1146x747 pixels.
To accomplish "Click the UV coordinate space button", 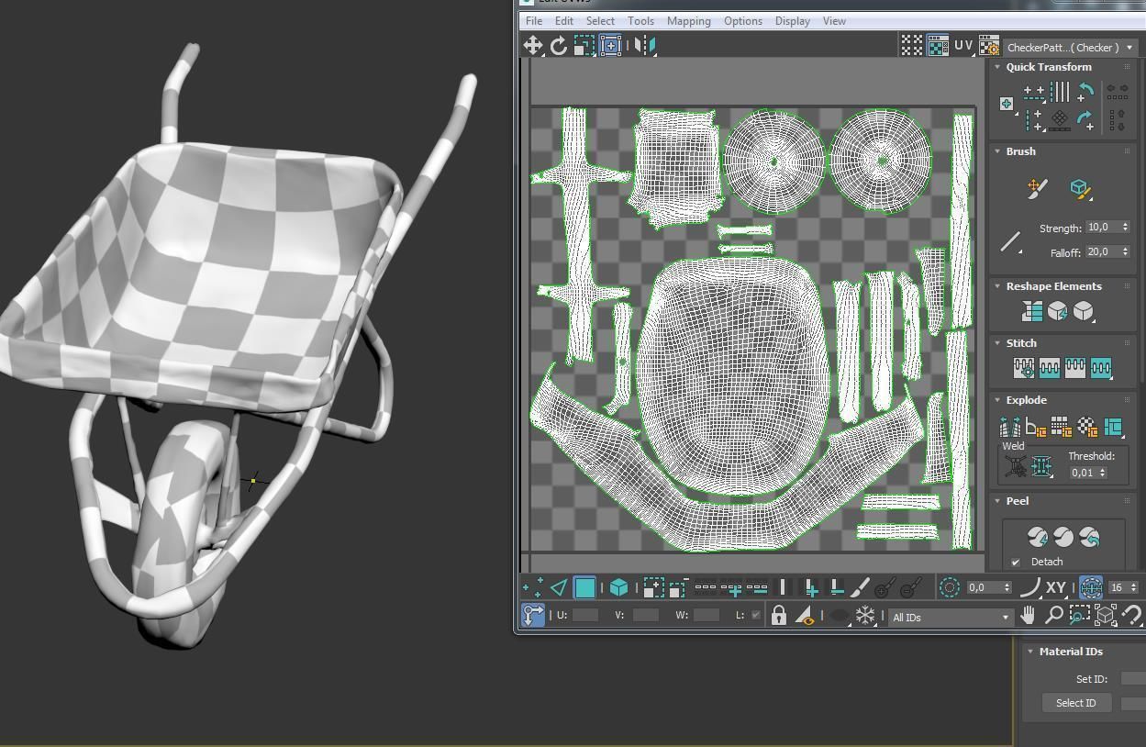I will [963, 45].
